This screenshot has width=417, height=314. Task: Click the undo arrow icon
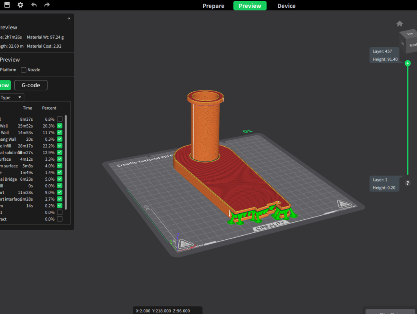tap(34, 5)
